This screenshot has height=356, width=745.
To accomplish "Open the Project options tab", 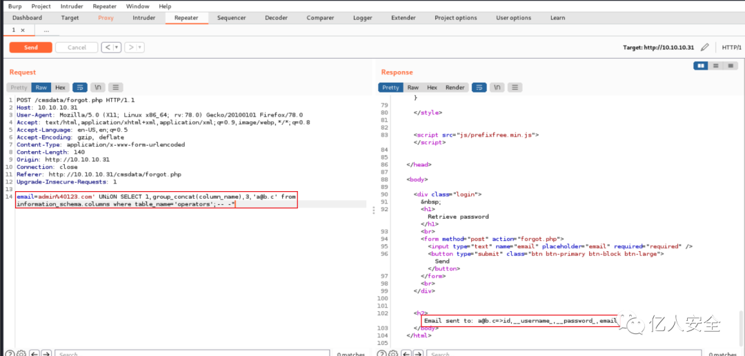I will (x=456, y=17).
